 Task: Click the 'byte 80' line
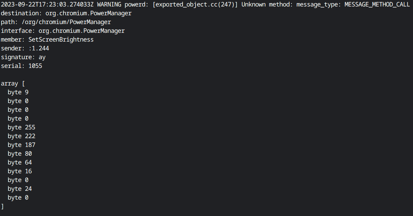pos(20,154)
